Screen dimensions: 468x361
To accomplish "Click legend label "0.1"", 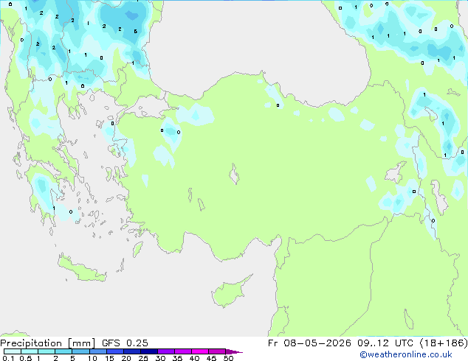I will (x=8, y=358).
